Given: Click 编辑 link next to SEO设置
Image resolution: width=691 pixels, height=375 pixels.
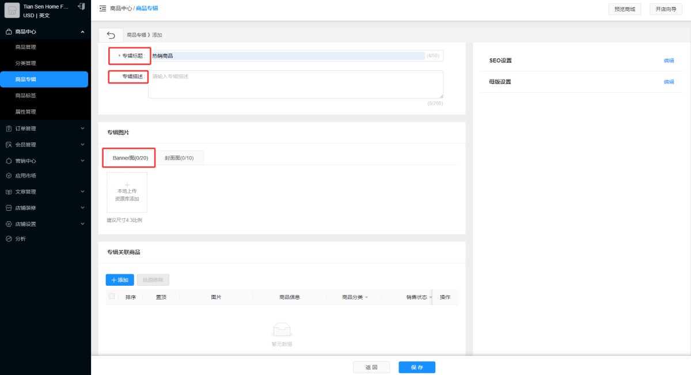Looking at the screenshot, I should pos(669,60).
